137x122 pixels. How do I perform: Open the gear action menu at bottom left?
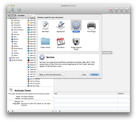(9, 111)
